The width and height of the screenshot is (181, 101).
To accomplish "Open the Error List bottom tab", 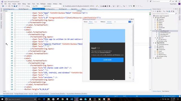I will pyautogui.click(x=31, y=93).
